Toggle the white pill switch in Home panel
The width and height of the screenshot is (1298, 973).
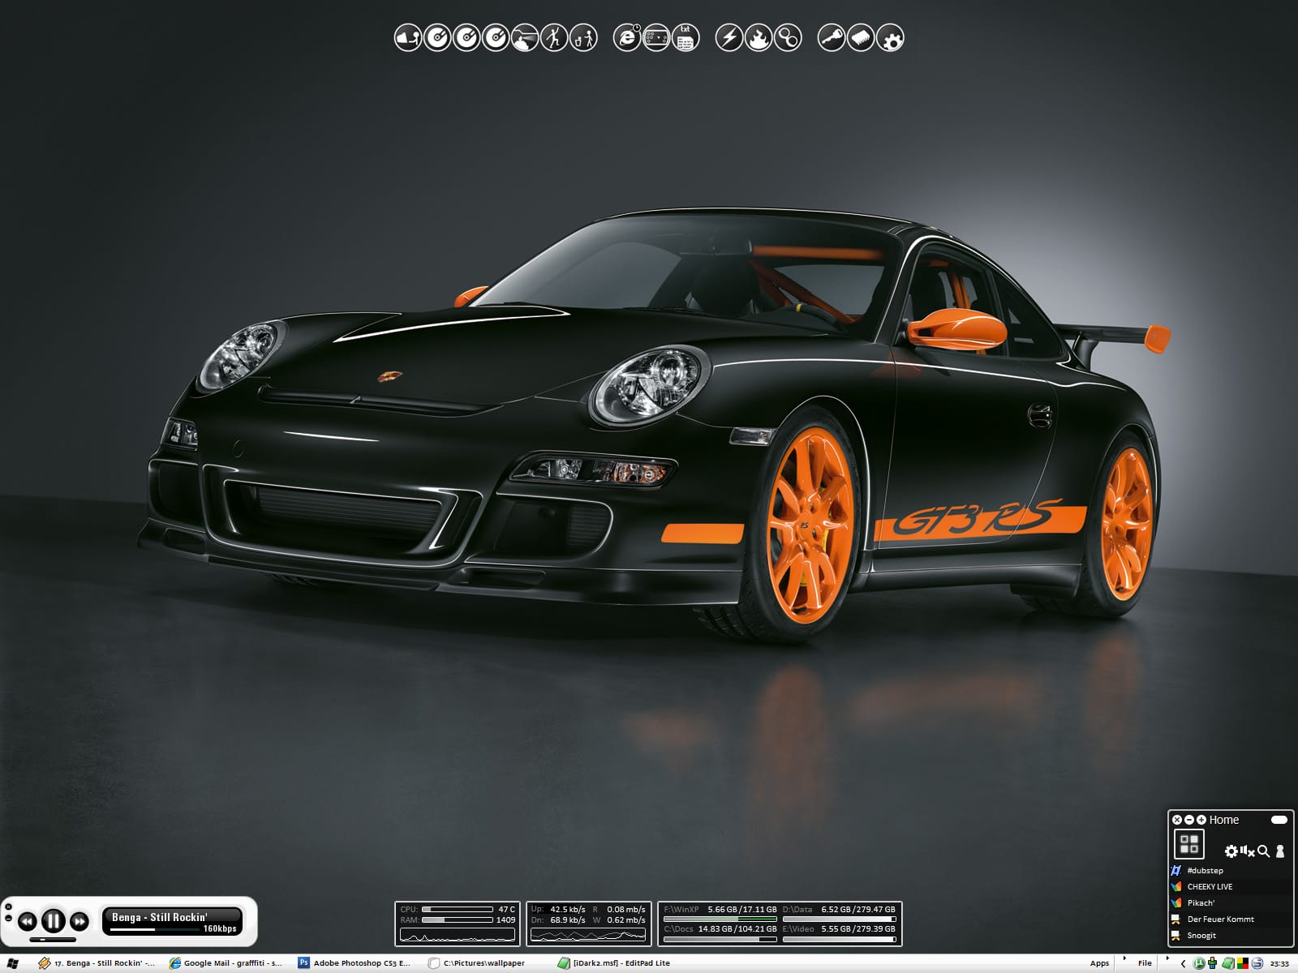(1279, 820)
